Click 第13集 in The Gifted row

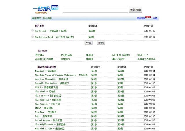click(92, 31)
